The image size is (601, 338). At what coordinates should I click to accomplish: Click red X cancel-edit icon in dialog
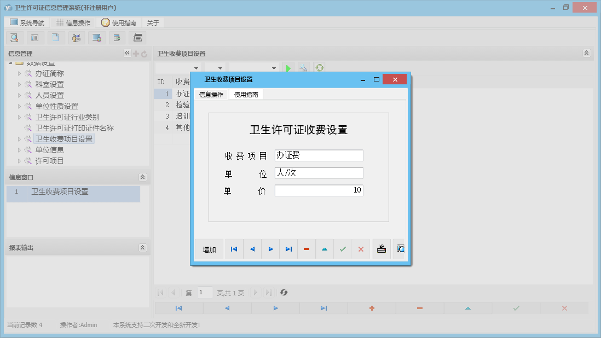(x=361, y=249)
